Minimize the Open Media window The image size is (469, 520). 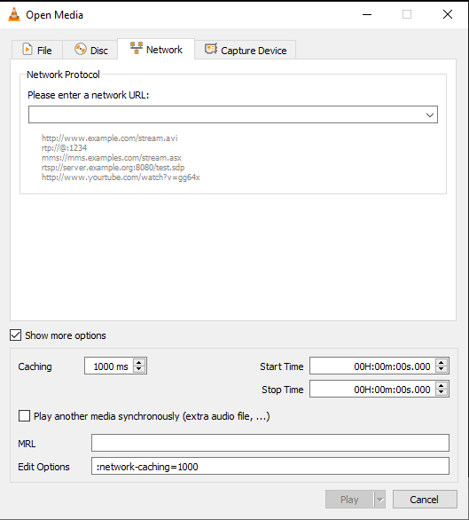367,14
